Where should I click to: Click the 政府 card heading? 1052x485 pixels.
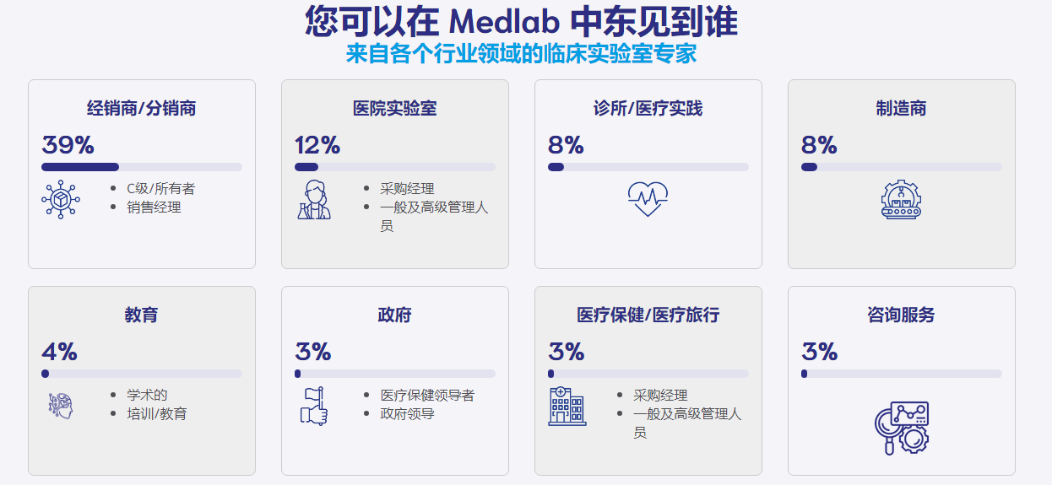click(x=394, y=315)
